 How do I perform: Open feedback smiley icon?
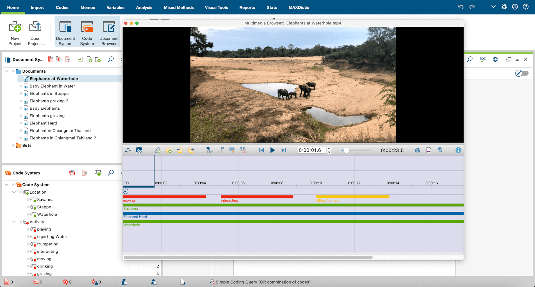tap(515, 7)
